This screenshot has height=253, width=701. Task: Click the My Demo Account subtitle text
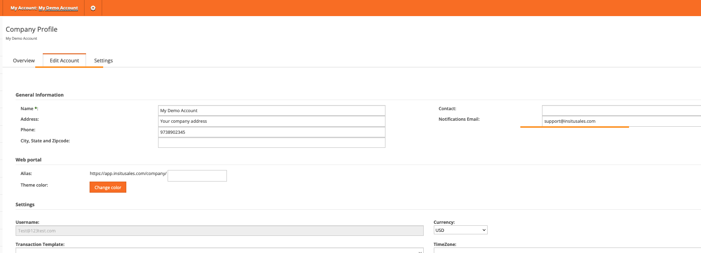tap(21, 38)
